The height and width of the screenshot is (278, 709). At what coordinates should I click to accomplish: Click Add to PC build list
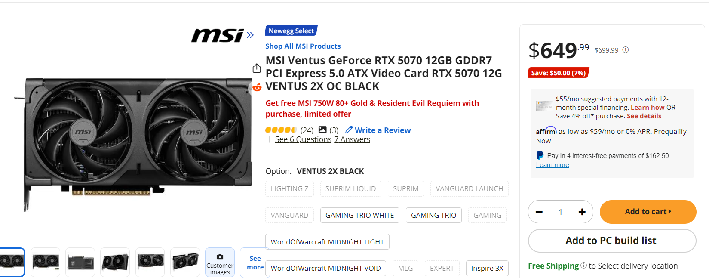611,241
